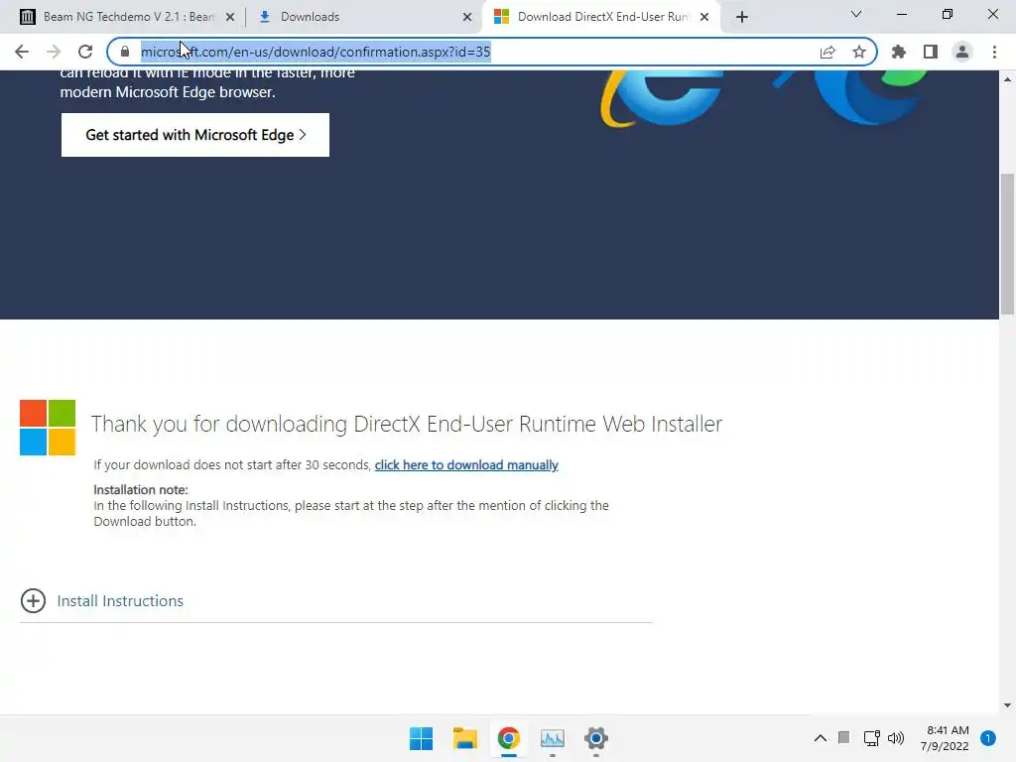Viewport: 1016px width, 762px height.
Task: Share this page using the share icon
Action: [827, 52]
